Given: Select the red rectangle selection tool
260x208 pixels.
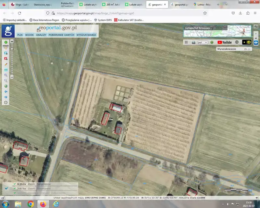Looking at the screenshot, I should point(6,58).
